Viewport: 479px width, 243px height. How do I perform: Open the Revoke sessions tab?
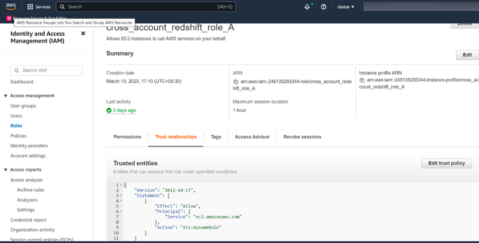tap(302, 137)
